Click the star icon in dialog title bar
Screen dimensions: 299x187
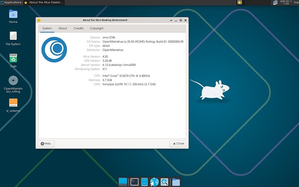(39, 20)
